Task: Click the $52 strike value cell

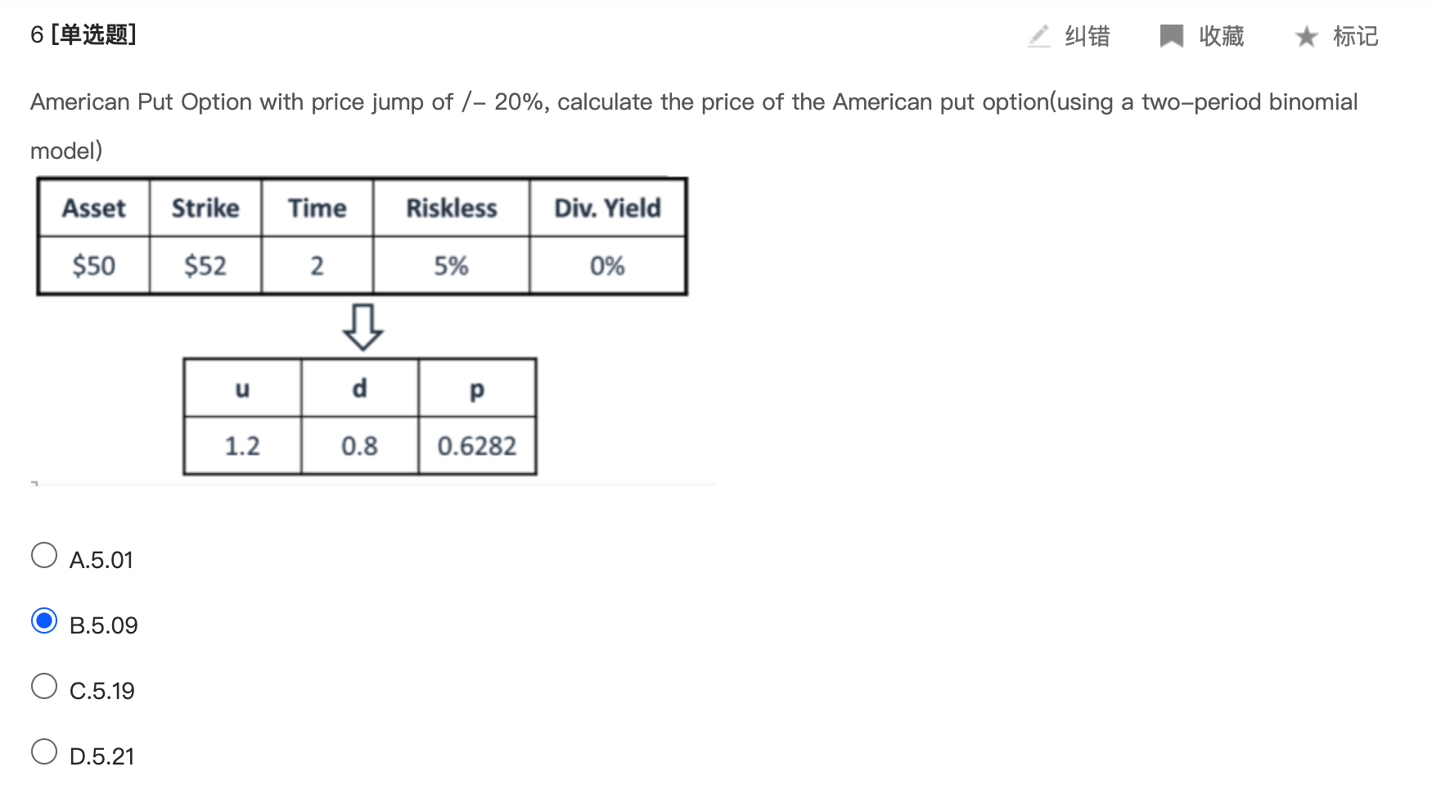Action: tap(205, 266)
